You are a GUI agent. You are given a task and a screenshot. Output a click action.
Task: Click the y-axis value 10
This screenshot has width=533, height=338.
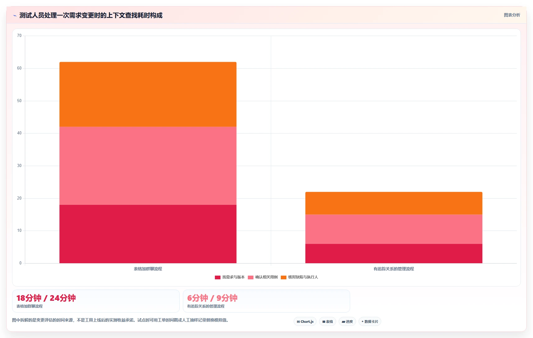19,231
